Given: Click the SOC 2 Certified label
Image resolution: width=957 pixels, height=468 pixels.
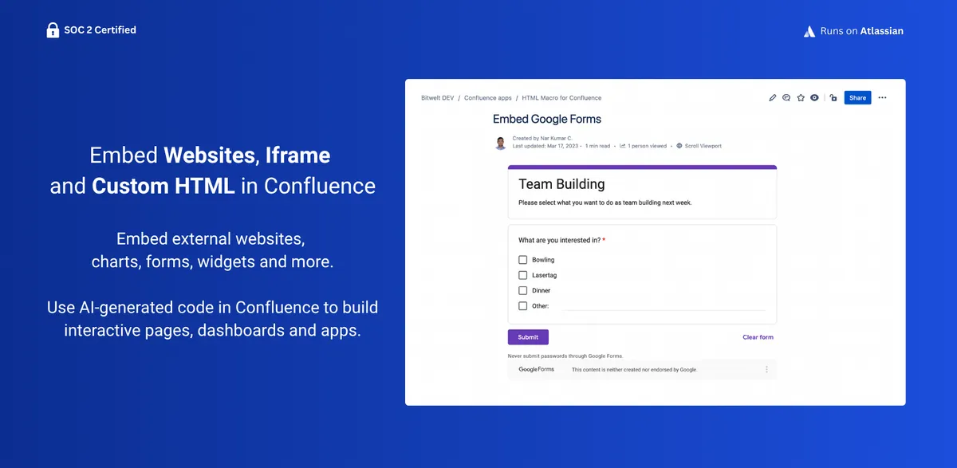Looking at the screenshot, I should [x=100, y=30].
